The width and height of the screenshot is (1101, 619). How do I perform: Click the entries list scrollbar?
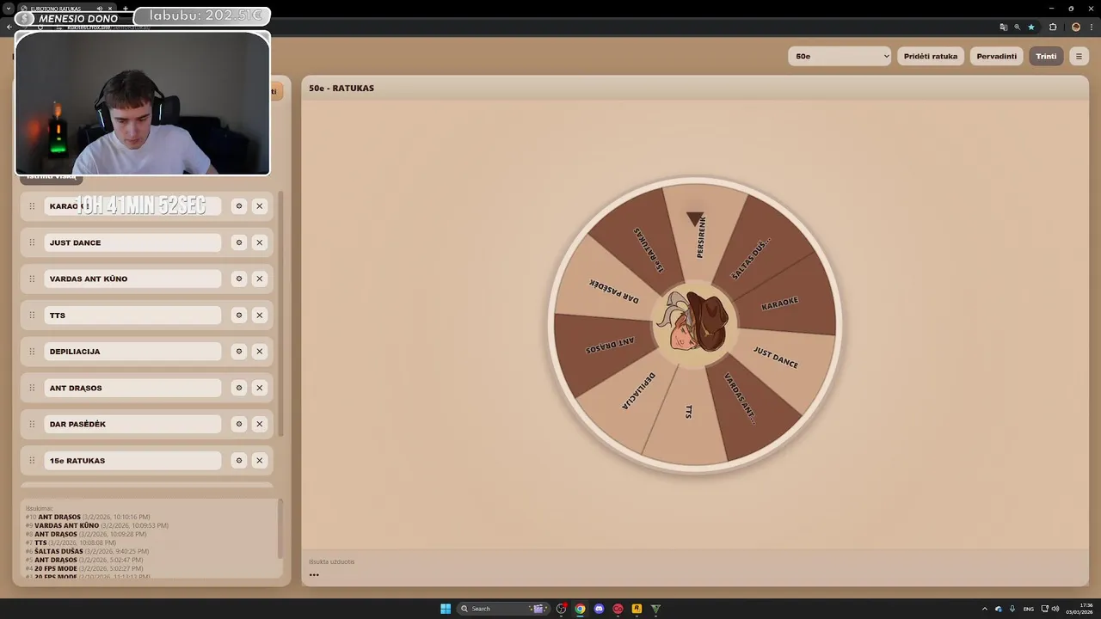click(280, 314)
